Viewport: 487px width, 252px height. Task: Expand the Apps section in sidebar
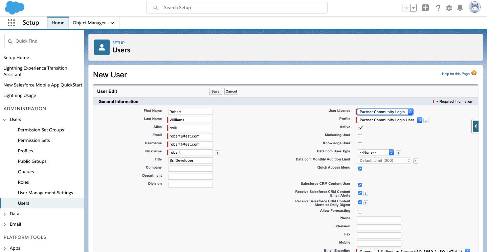pos(5,248)
